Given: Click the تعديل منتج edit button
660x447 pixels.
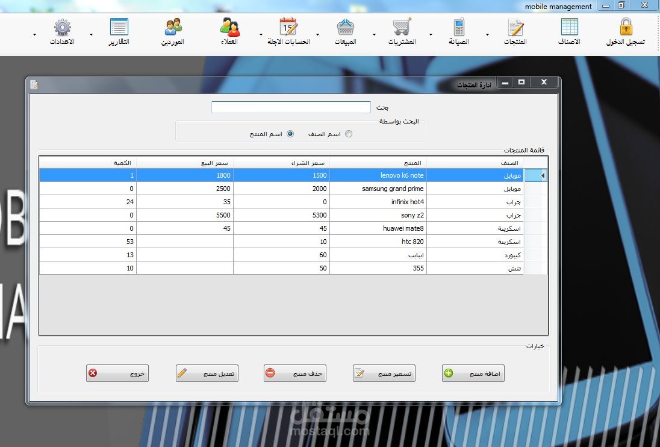Looking at the screenshot, I should point(207,374).
